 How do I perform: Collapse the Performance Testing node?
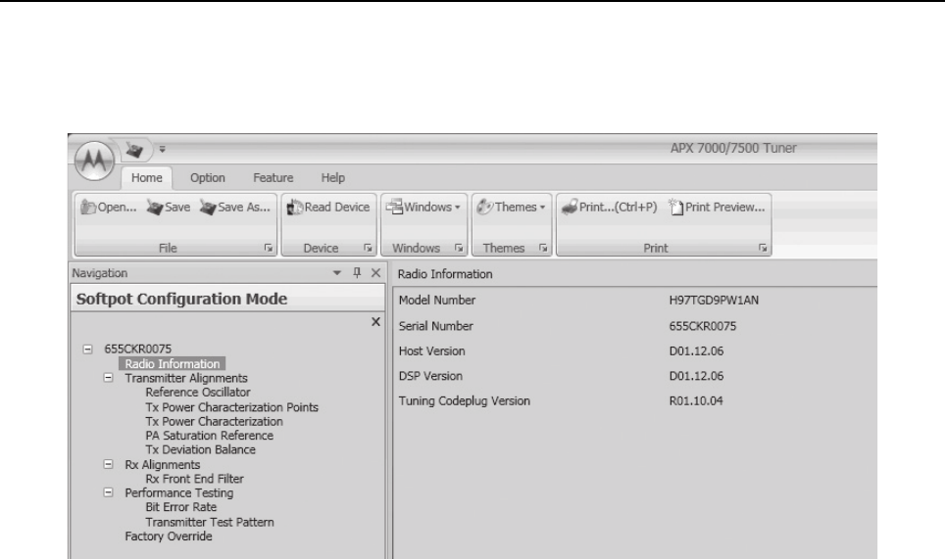pyautogui.click(x=109, y=492)
